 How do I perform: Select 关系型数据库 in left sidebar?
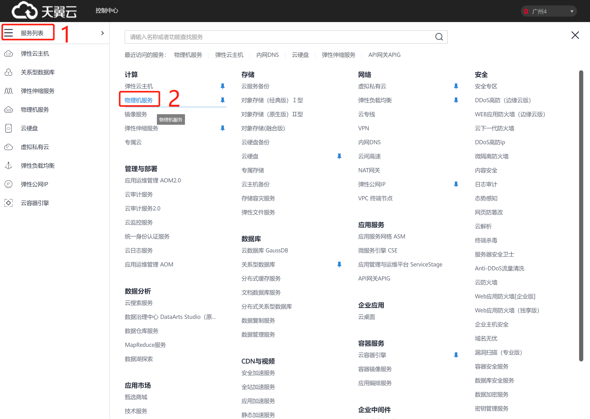click(38, 72)
